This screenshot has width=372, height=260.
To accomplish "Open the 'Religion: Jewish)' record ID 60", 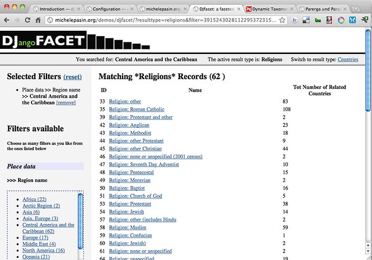I will click(127, 243).
